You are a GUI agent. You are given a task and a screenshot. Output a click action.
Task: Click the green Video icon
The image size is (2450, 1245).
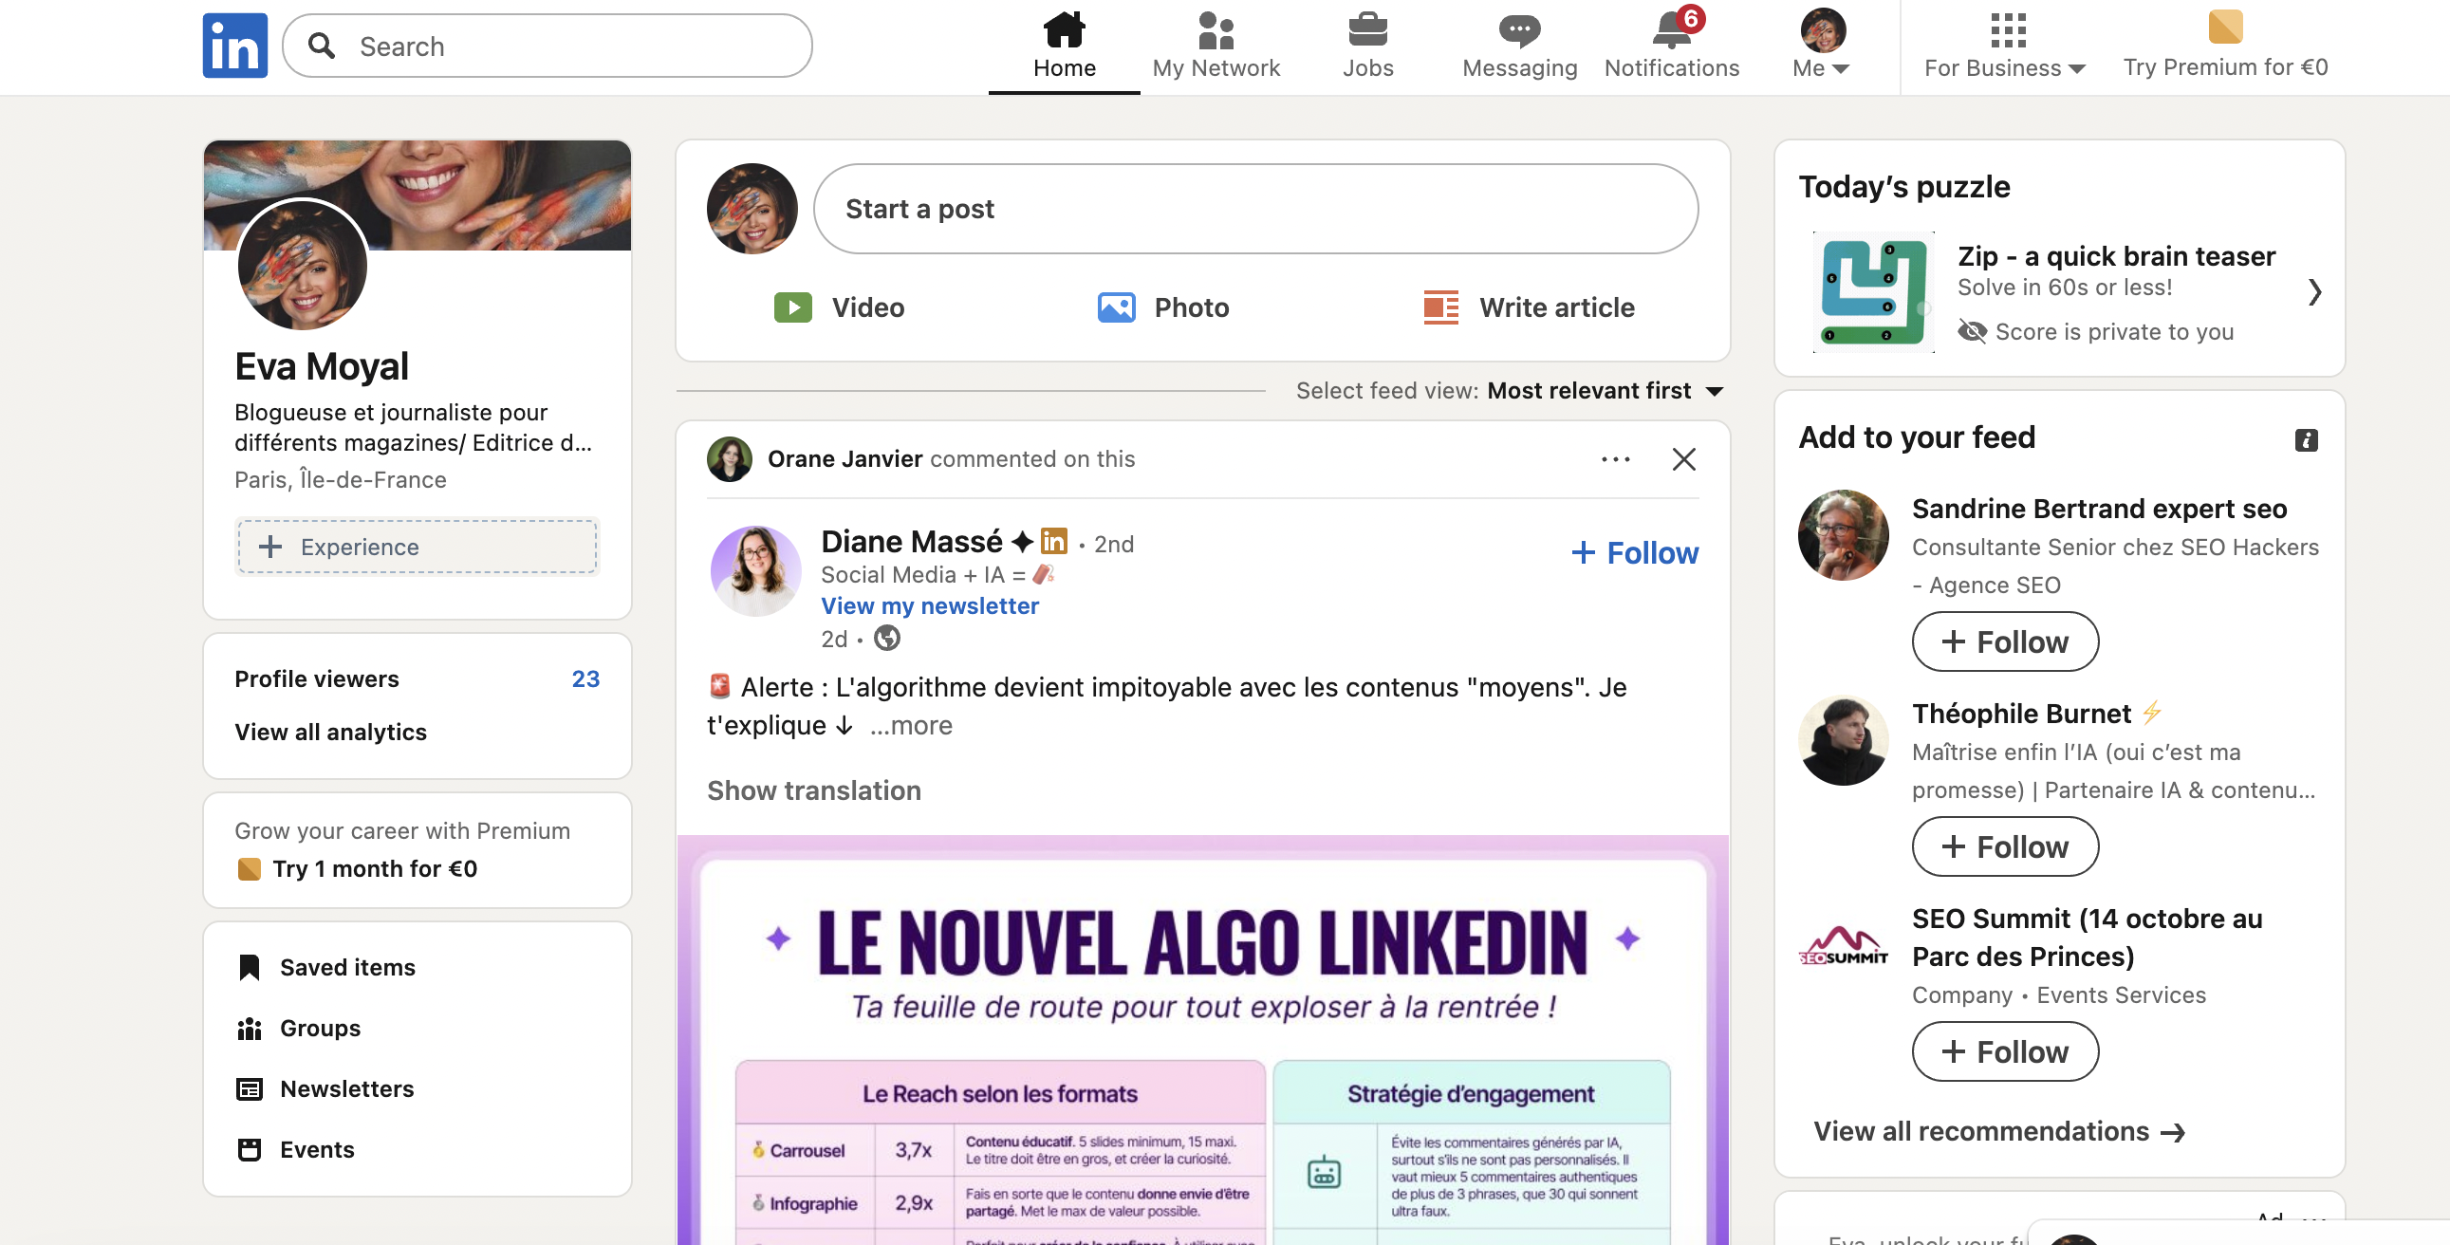[x=792, y=307]
